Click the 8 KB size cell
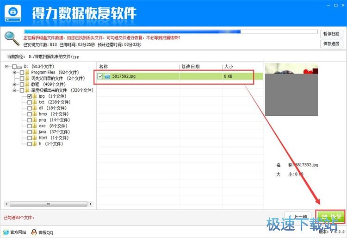 tap(228, 76)
